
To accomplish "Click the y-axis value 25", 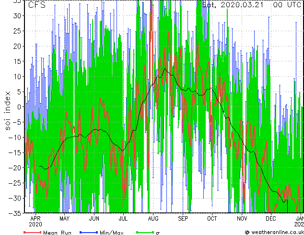I will [17, 31].
